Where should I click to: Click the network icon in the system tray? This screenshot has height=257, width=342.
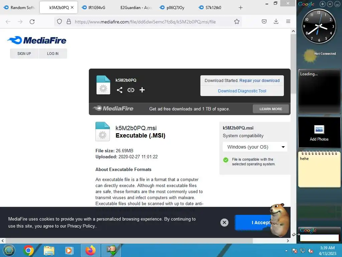tap(303, 251)
